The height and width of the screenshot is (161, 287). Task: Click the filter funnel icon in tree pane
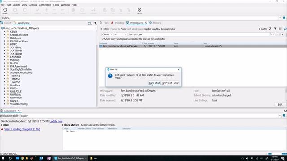[x=96, y=23]
